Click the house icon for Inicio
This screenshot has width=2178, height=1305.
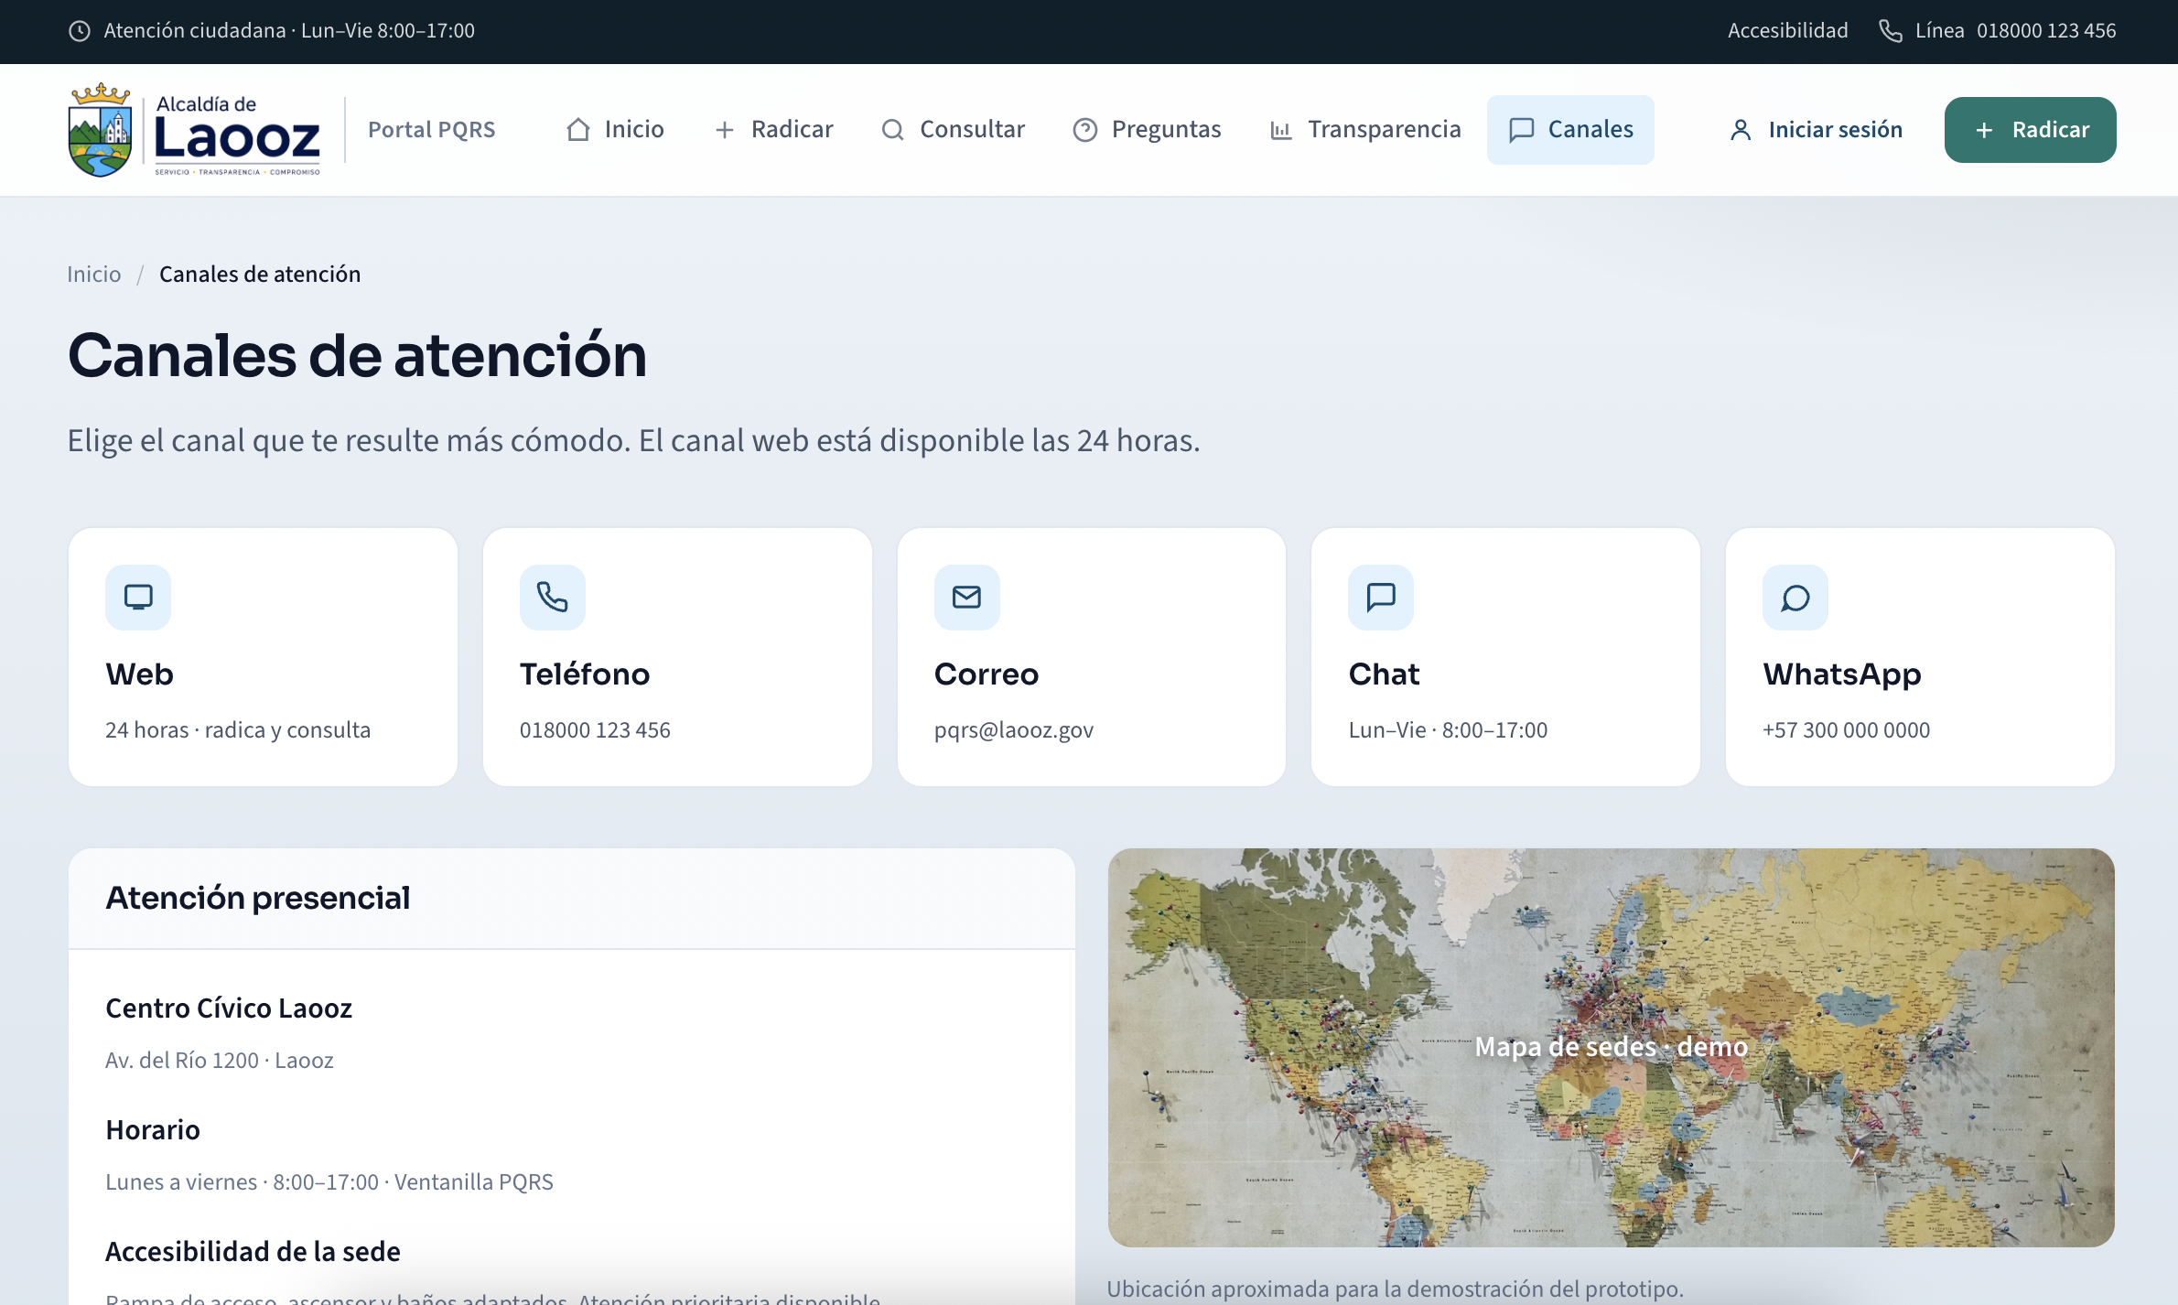pyautogui.click(x=578, y=130)
